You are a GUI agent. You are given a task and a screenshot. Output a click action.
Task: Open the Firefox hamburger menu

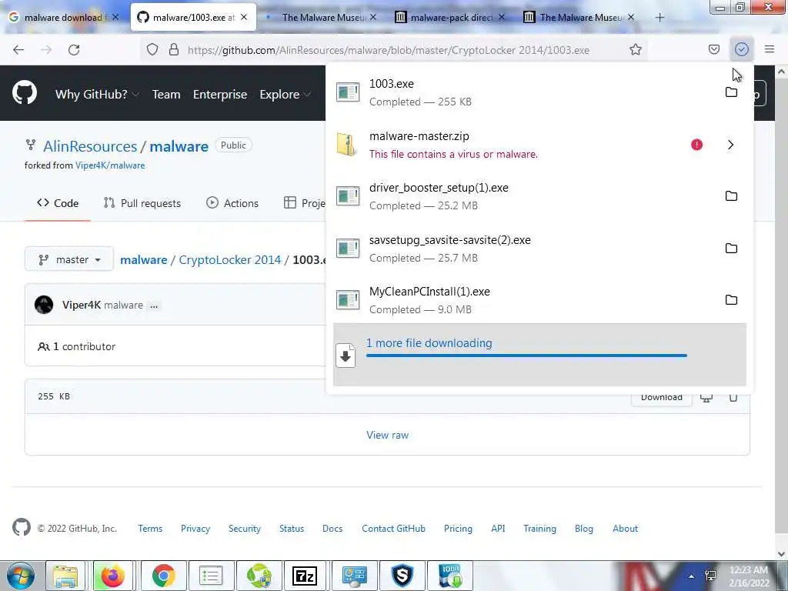point(770,49)
